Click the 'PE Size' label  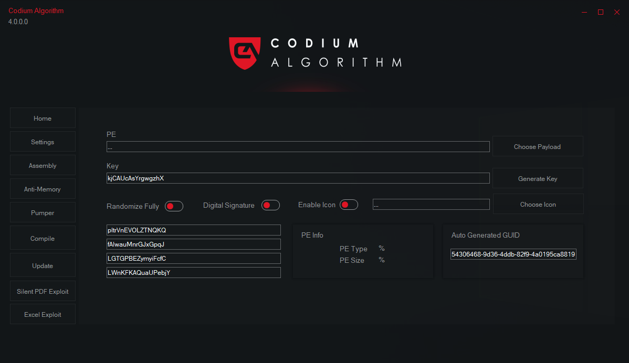(352, 260)
